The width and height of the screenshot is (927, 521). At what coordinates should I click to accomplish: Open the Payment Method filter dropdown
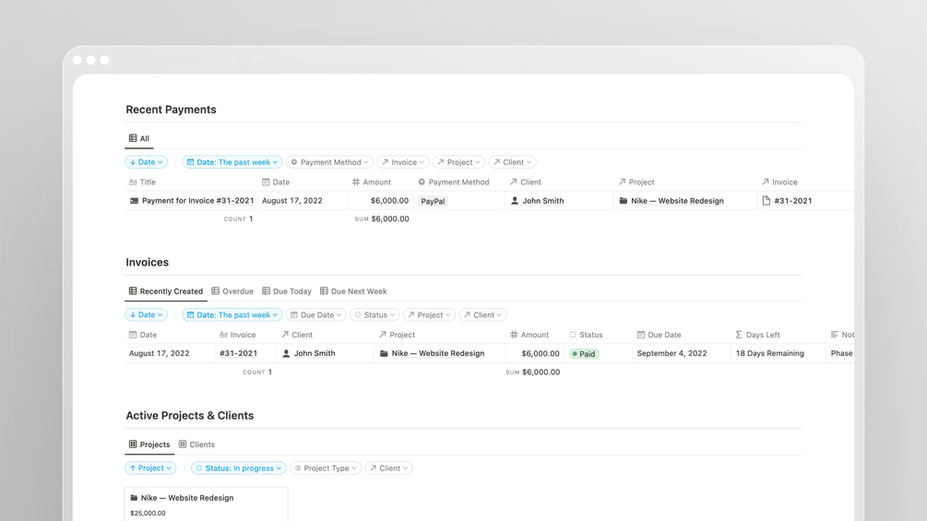329,162
